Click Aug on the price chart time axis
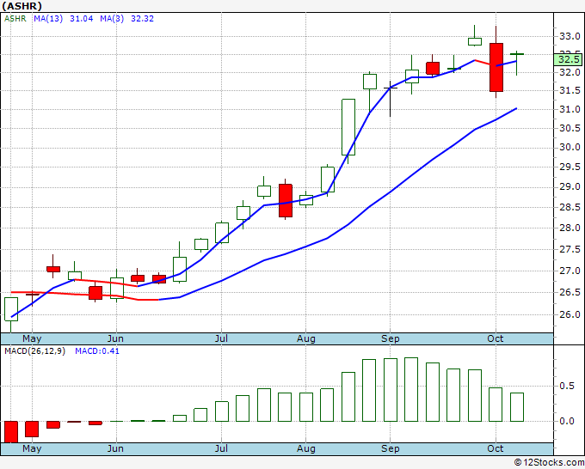This screenshot has width=585, height=469. point(306,339)
